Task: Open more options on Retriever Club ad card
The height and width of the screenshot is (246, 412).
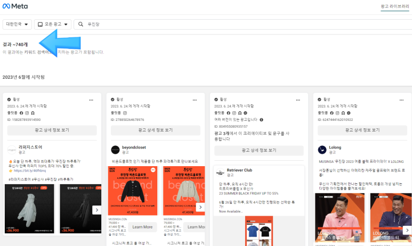Action: coord(298,100)
